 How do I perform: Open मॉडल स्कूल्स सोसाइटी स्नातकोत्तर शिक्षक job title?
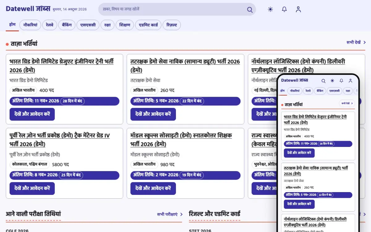pos(181,140)
